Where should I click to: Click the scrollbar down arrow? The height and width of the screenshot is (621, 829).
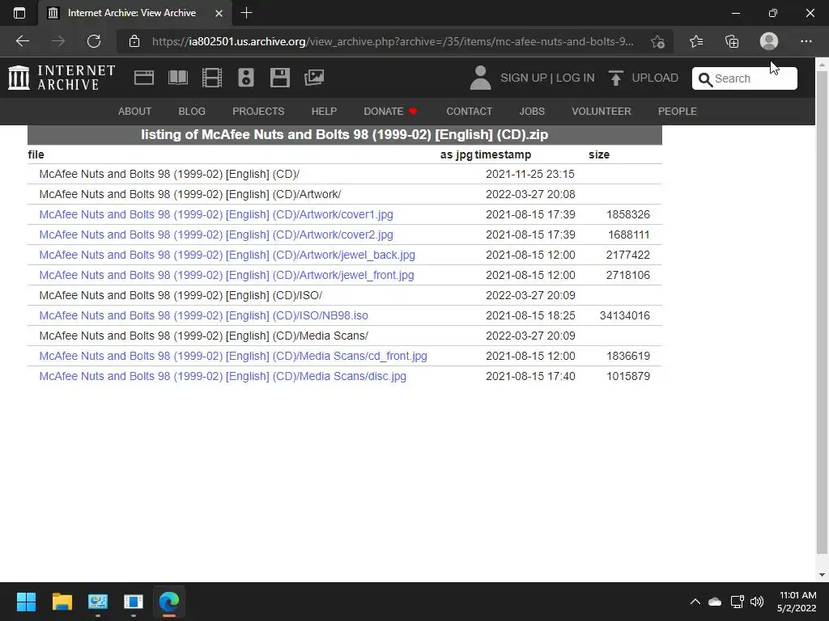click(822, 575)
